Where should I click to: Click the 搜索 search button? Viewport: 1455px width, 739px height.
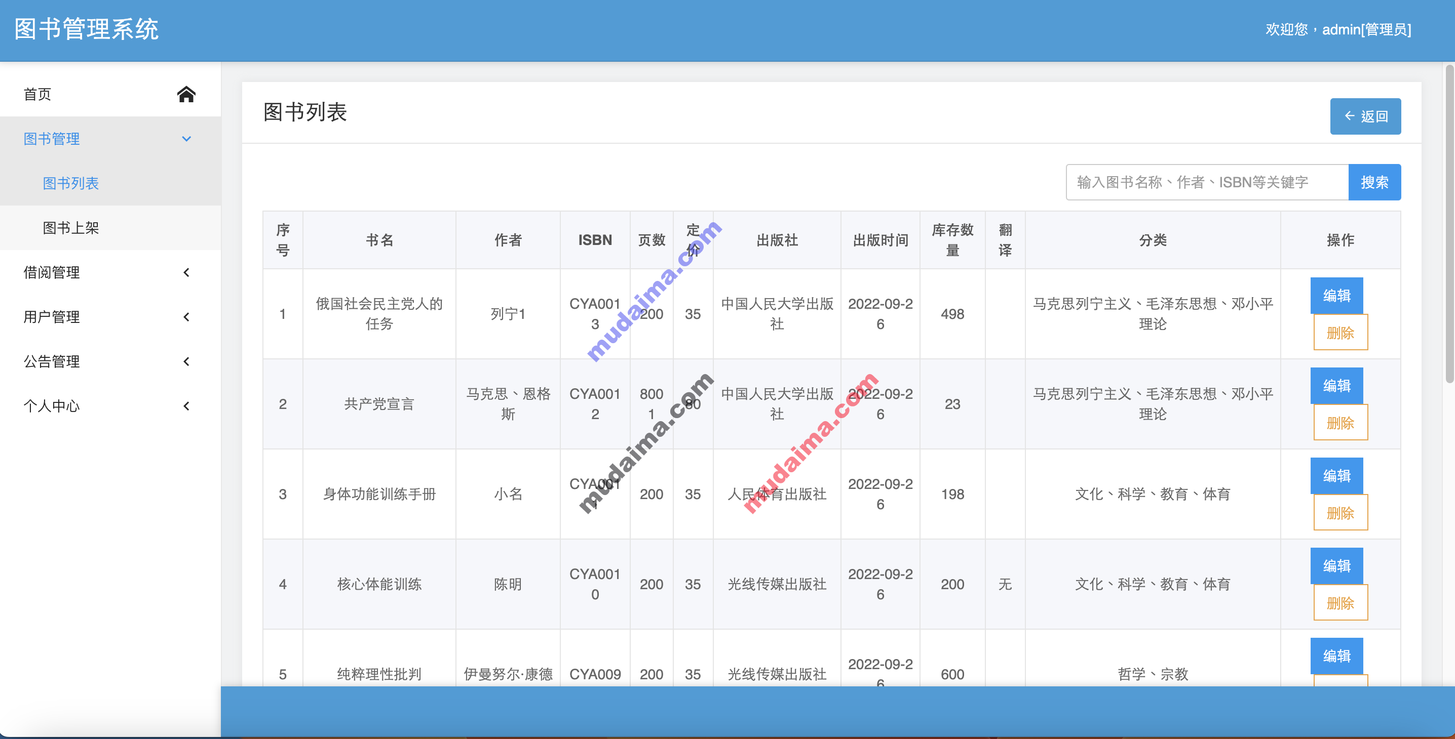pos(1374,182)
